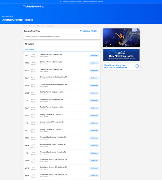Click the Affirm Buy Now, Pay Later banner
The image size is (162, 180).
click(121, 55)
